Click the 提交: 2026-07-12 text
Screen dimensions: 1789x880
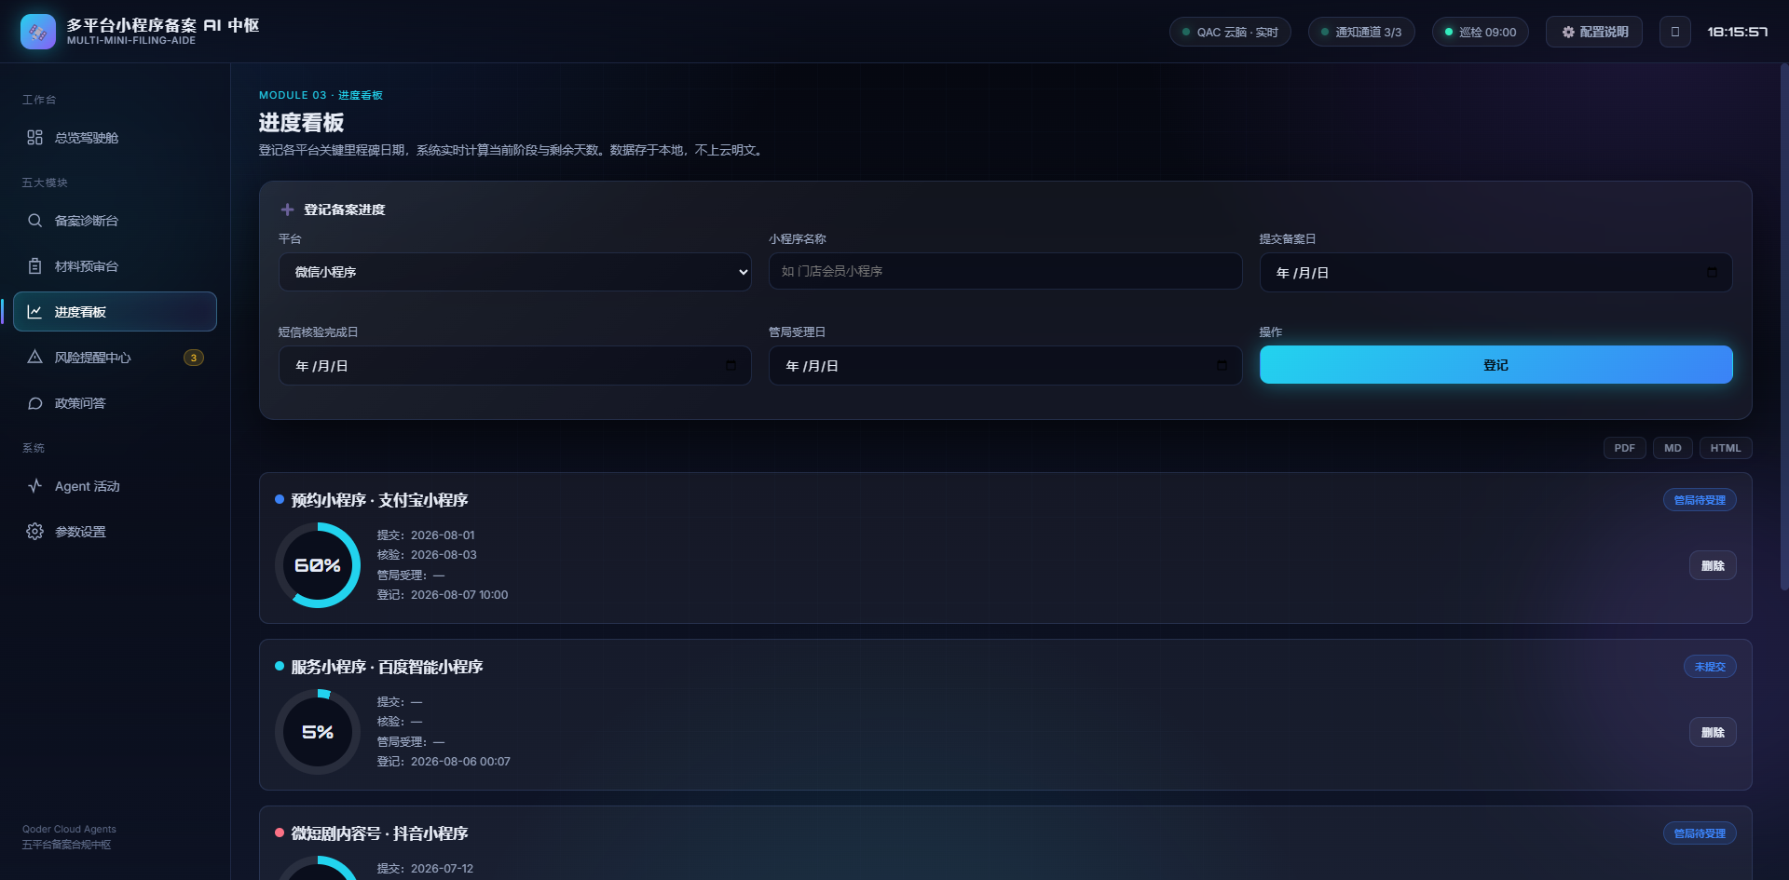[425, 869]
